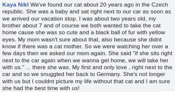
Task: Click the word "Czech" in the comment
Action: click(x=160, y=5)
